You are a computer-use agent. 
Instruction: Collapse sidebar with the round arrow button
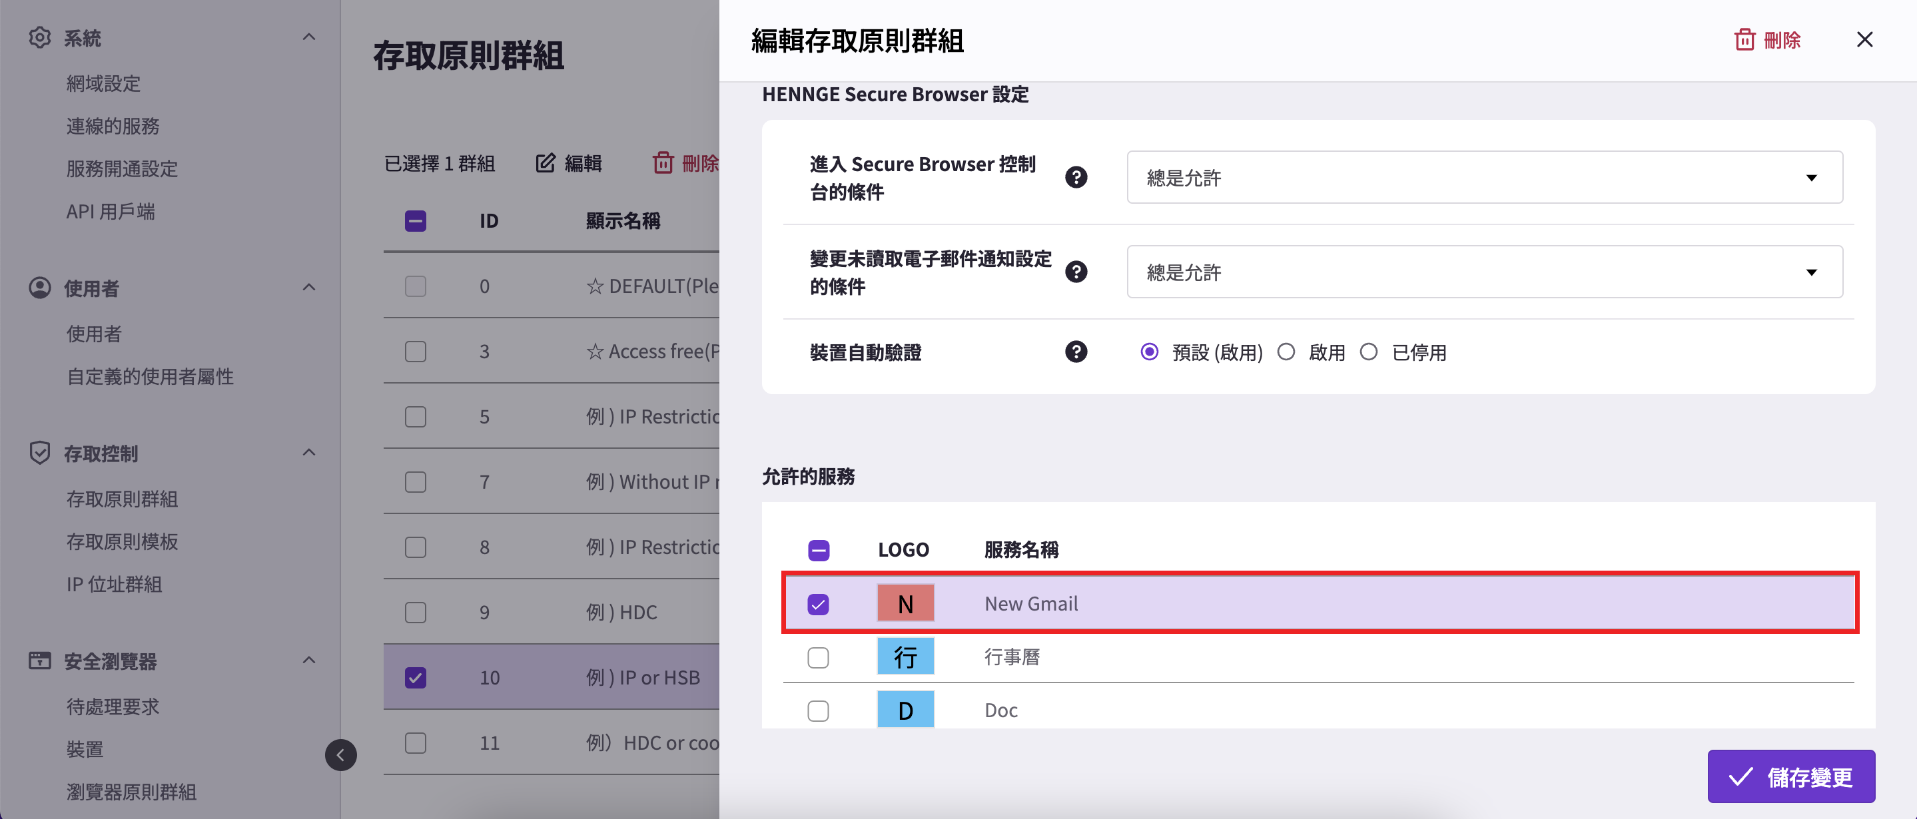(340, 755)
